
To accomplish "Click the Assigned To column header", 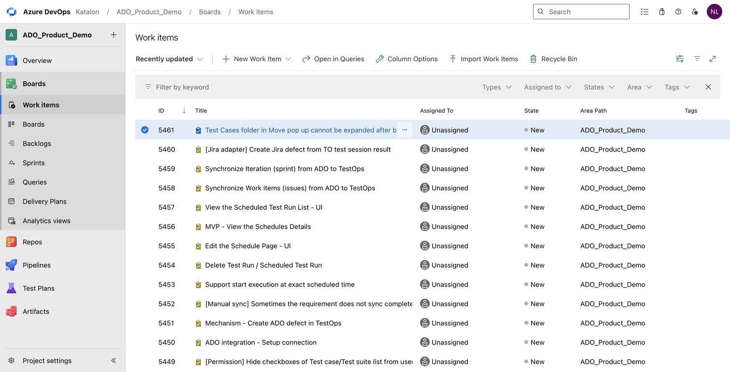I will [436, 110].
